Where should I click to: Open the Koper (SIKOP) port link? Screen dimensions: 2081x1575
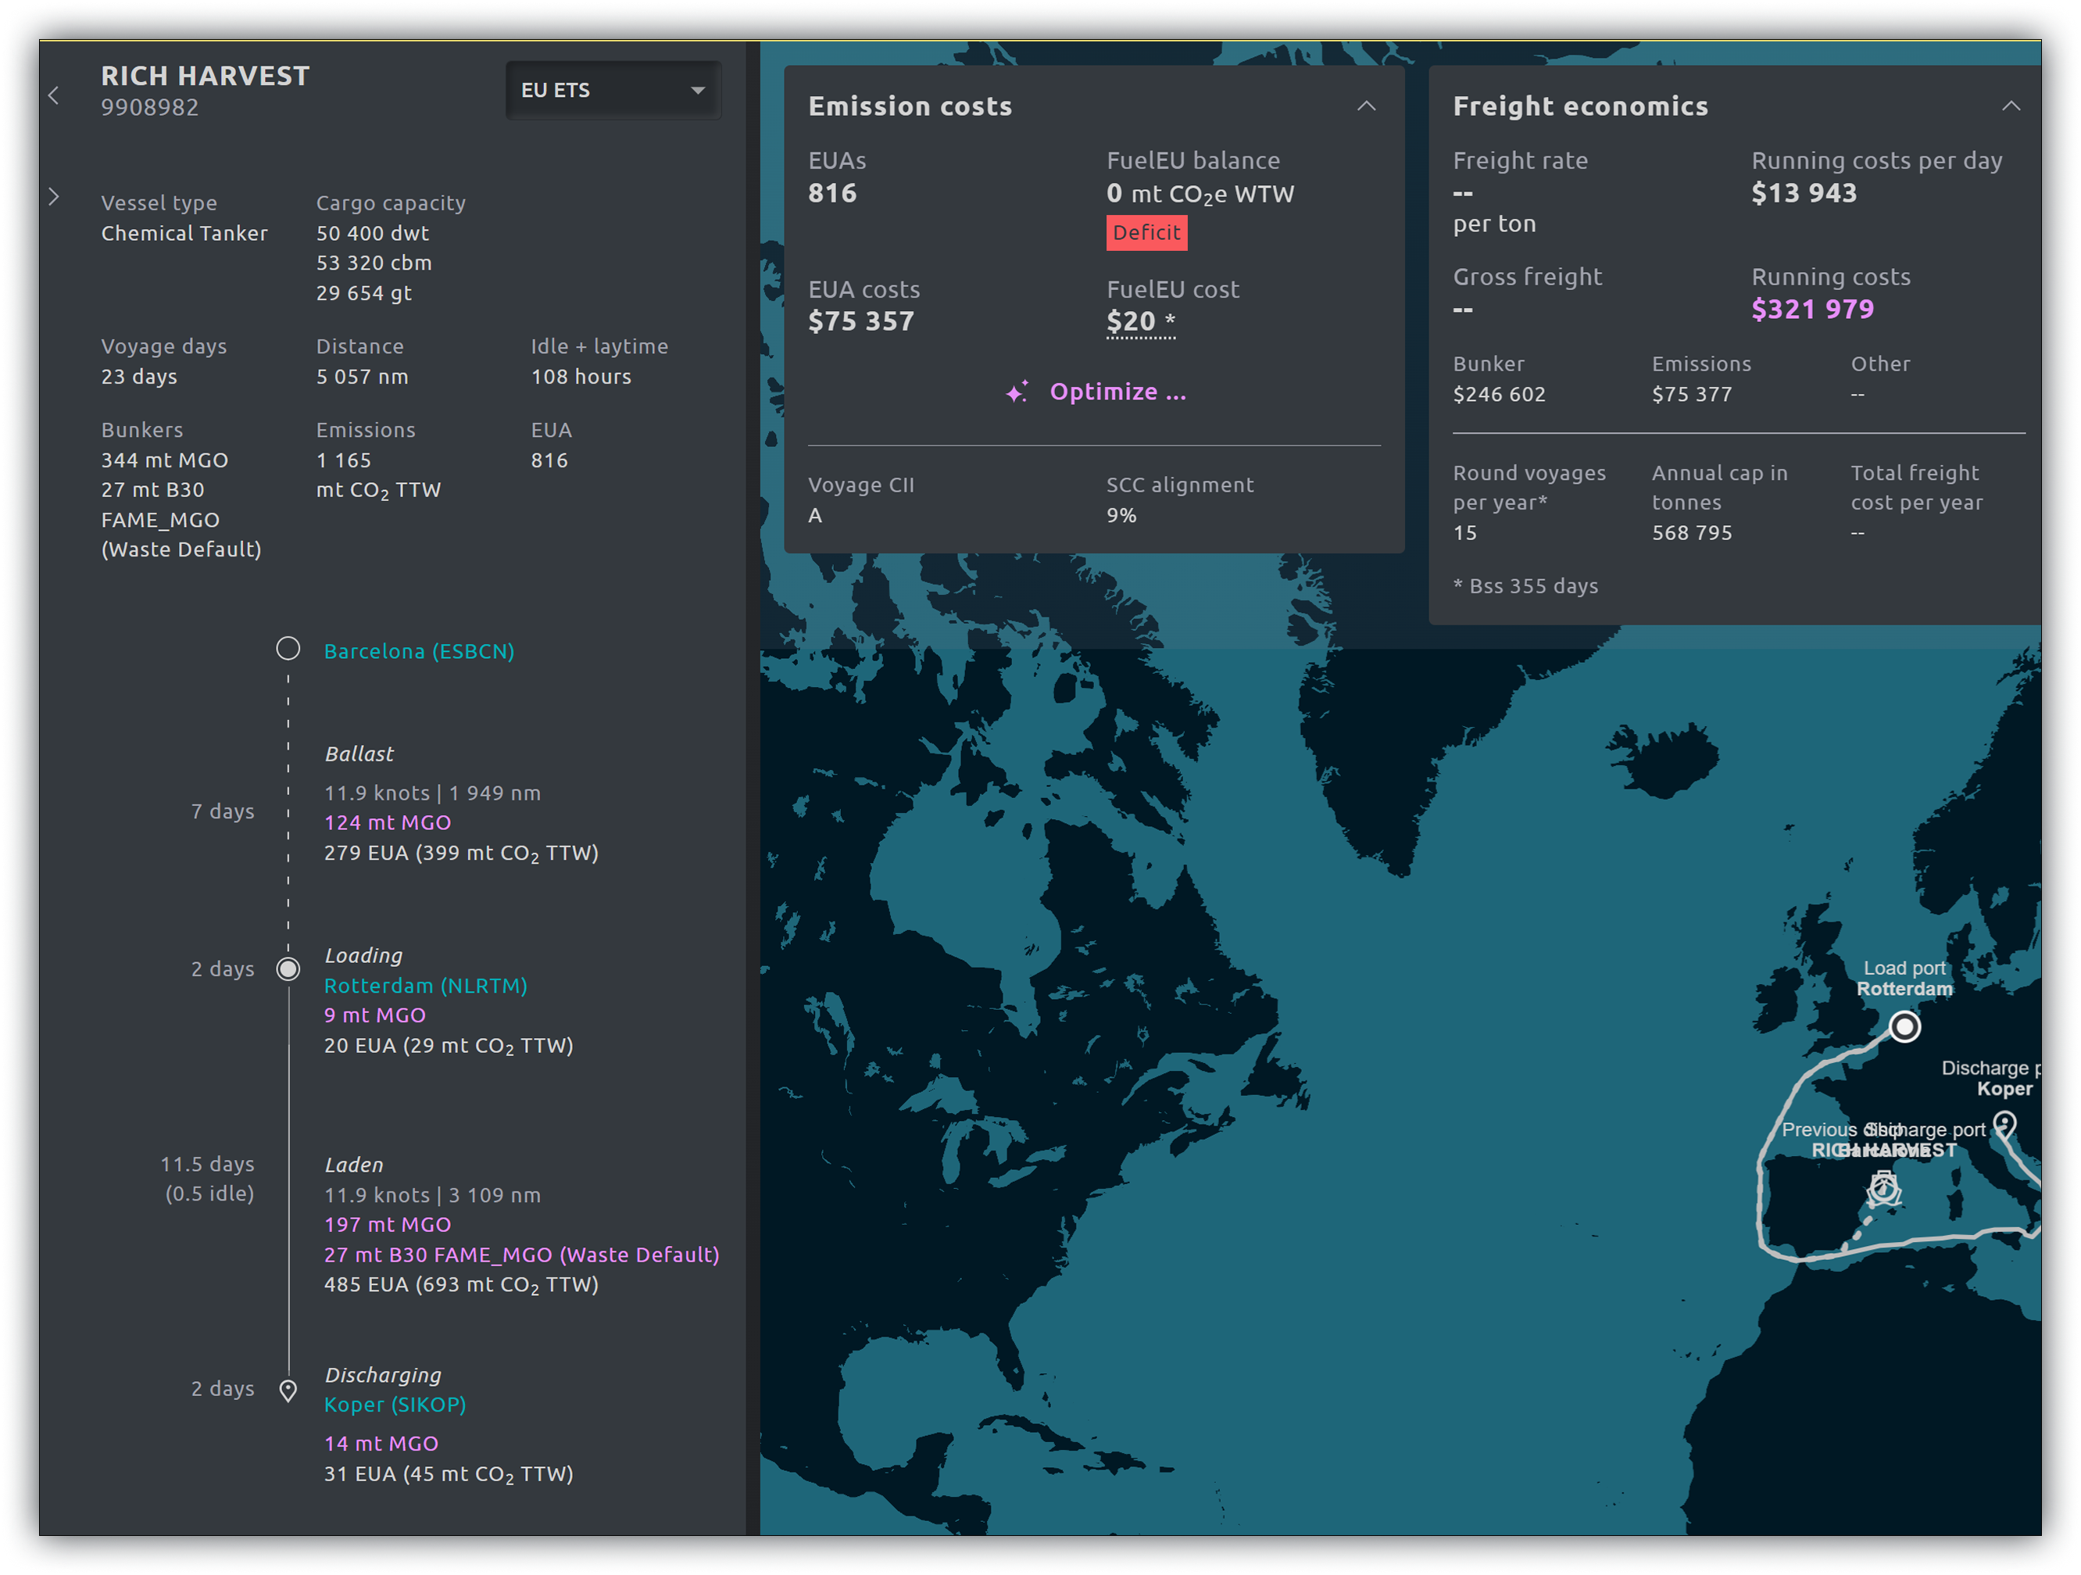pos(395,1405)
